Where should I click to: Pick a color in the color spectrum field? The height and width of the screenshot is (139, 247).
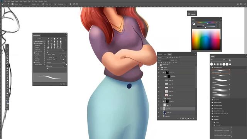206,39
